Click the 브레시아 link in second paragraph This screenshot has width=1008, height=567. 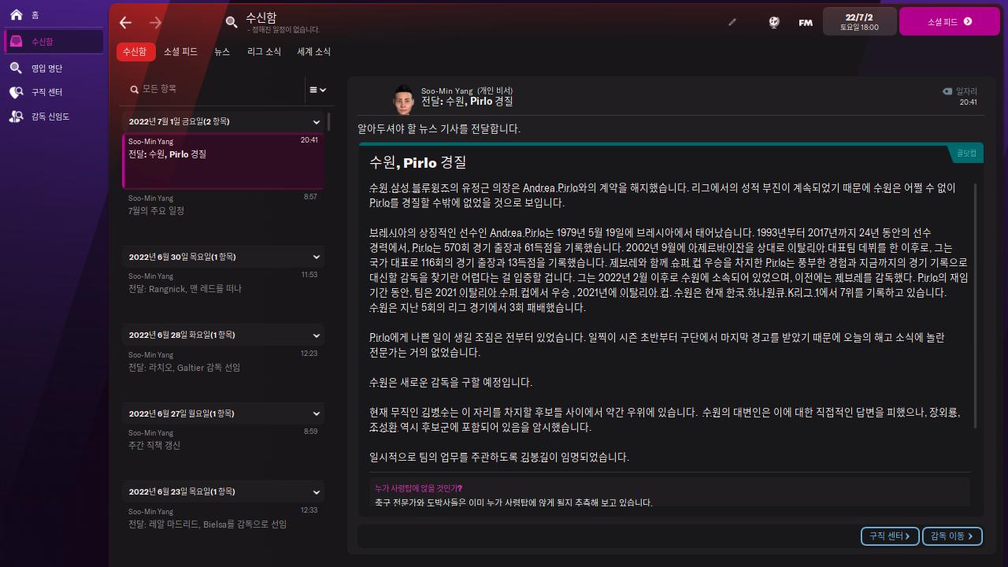point(387,233)
